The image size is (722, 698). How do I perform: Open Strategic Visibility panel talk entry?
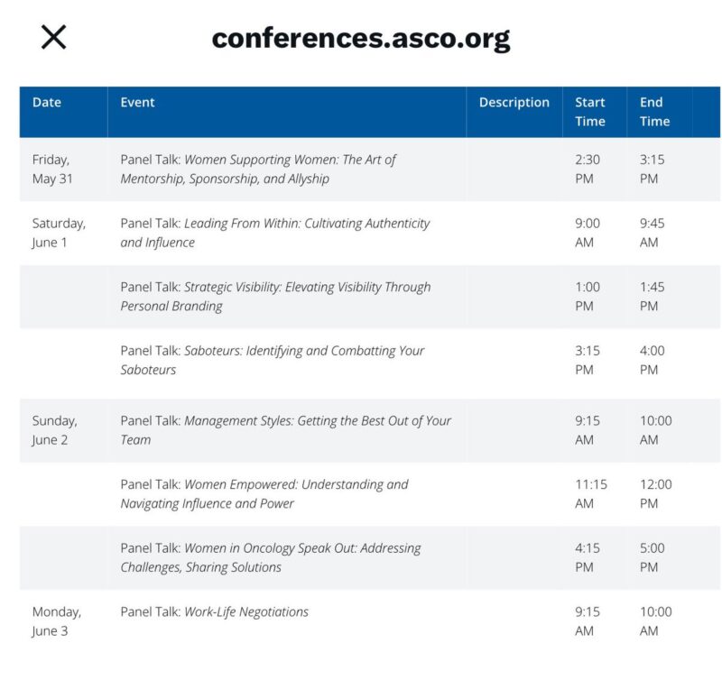(275, 297)
